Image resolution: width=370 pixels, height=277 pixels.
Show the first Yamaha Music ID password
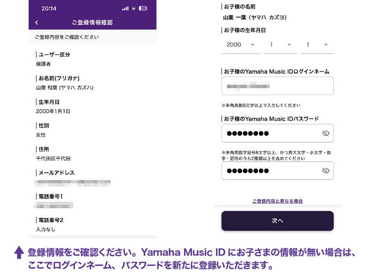(x=326, y=133)
